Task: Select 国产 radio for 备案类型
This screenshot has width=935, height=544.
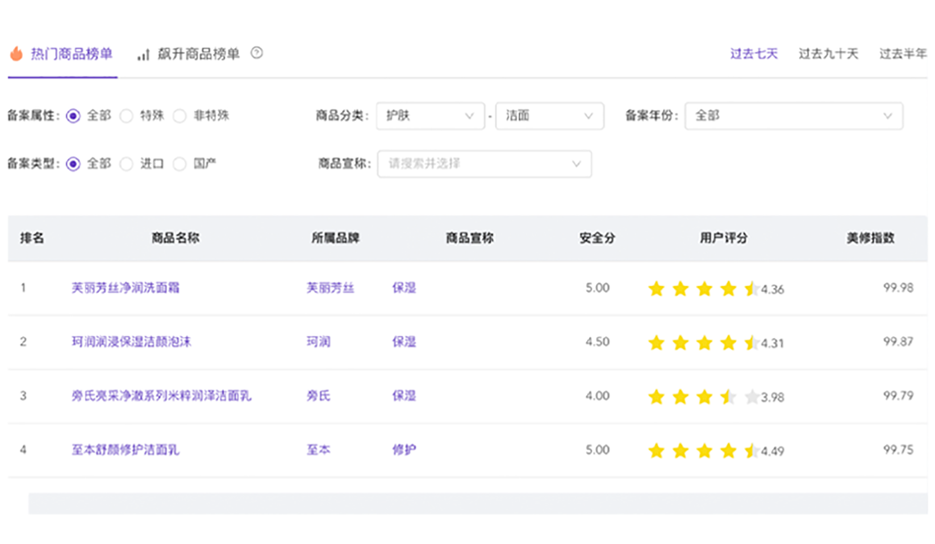Action: click(180, 164)
